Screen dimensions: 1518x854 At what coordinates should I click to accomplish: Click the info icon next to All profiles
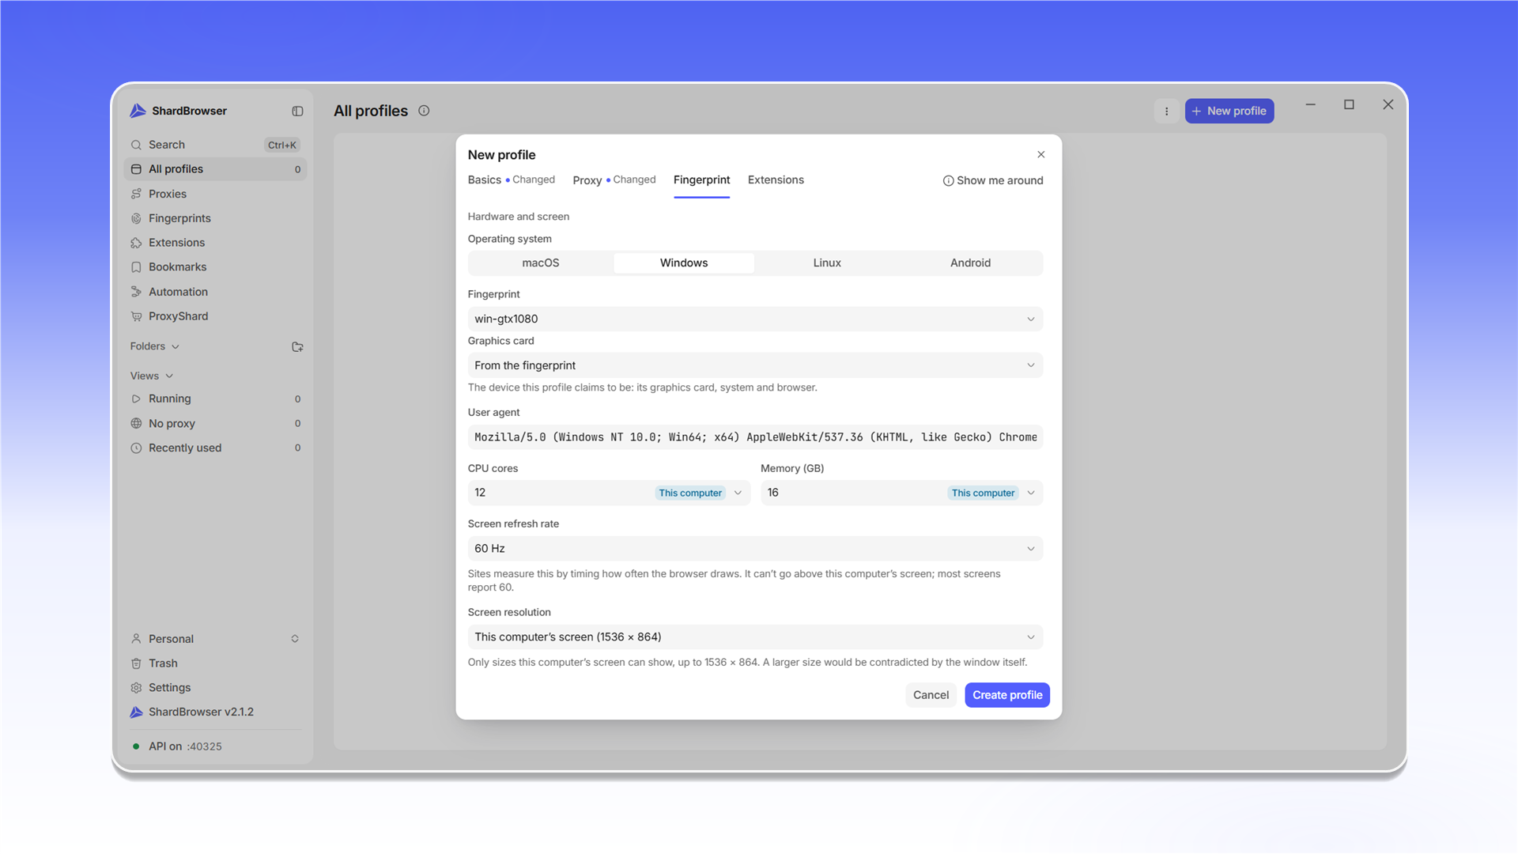[424, 111]
